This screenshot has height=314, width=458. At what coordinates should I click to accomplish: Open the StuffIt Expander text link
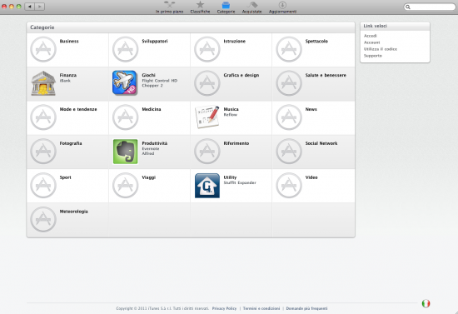tap(240, 183)
